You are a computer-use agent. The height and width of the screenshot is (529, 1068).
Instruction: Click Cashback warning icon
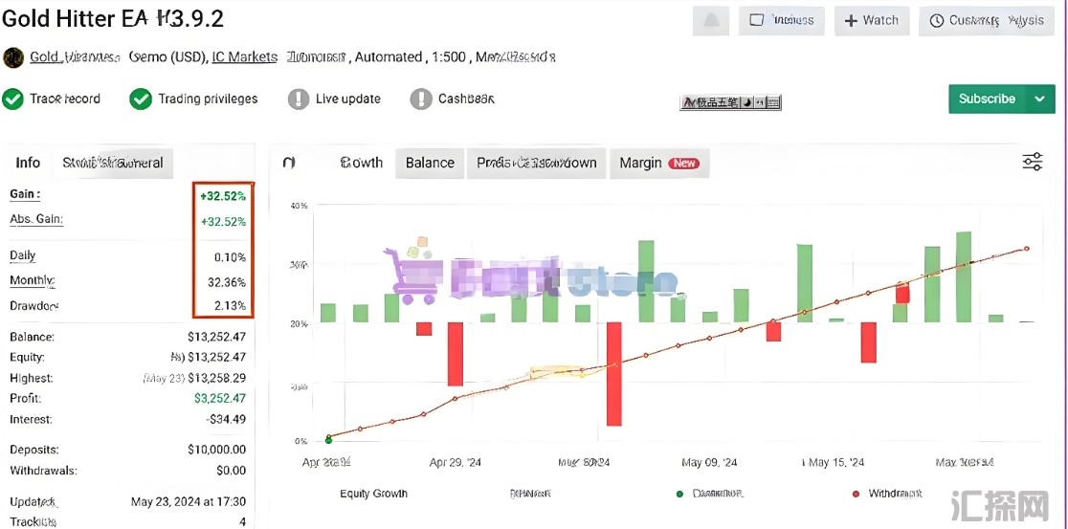(421, 99)
